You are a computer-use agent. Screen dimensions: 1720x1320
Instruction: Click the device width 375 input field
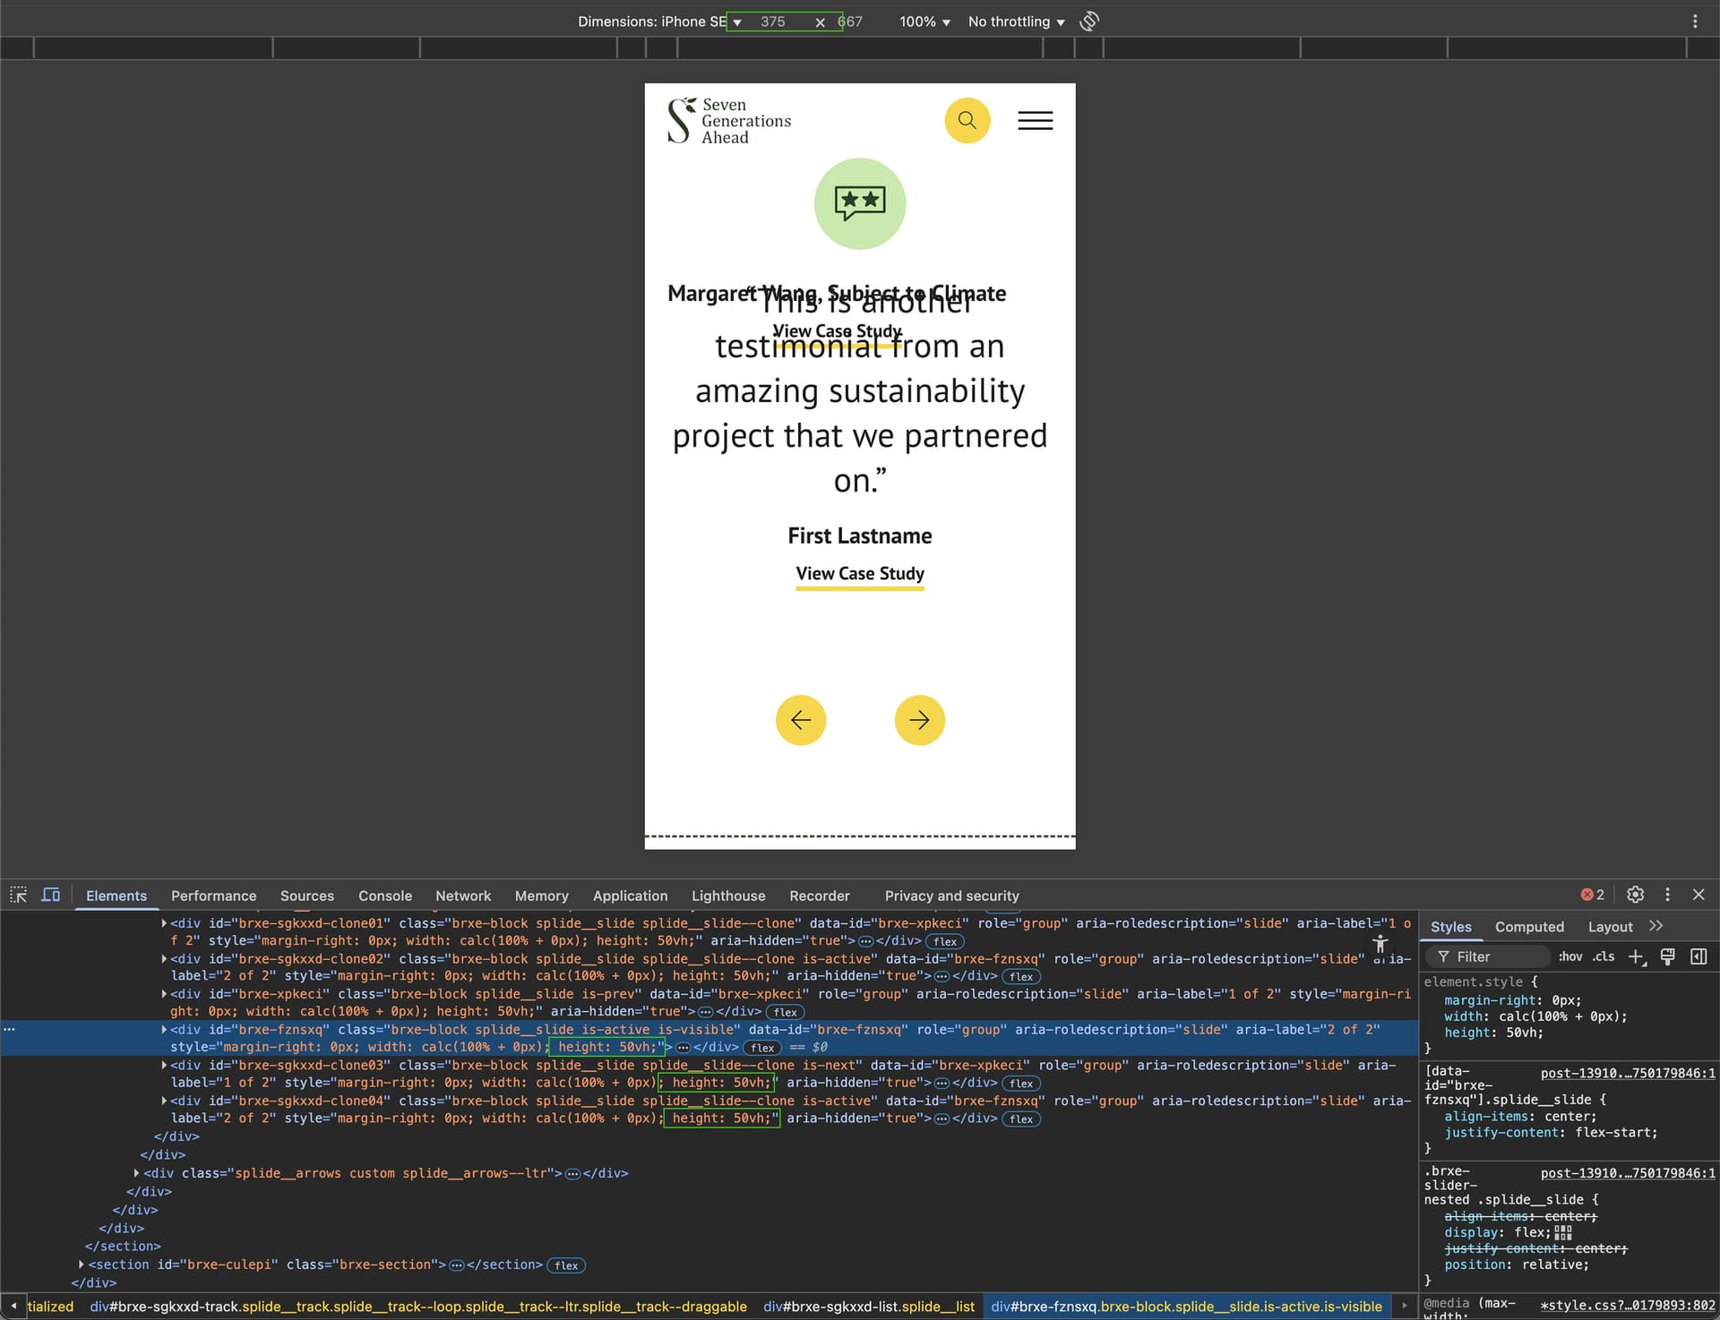[773, 21]
